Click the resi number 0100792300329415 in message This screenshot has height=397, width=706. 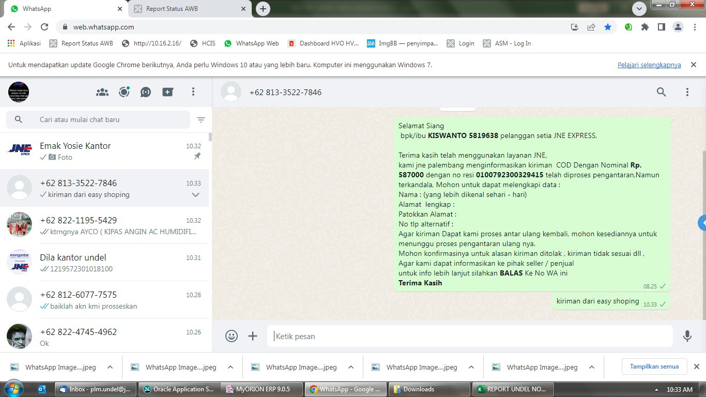[510, 175]
